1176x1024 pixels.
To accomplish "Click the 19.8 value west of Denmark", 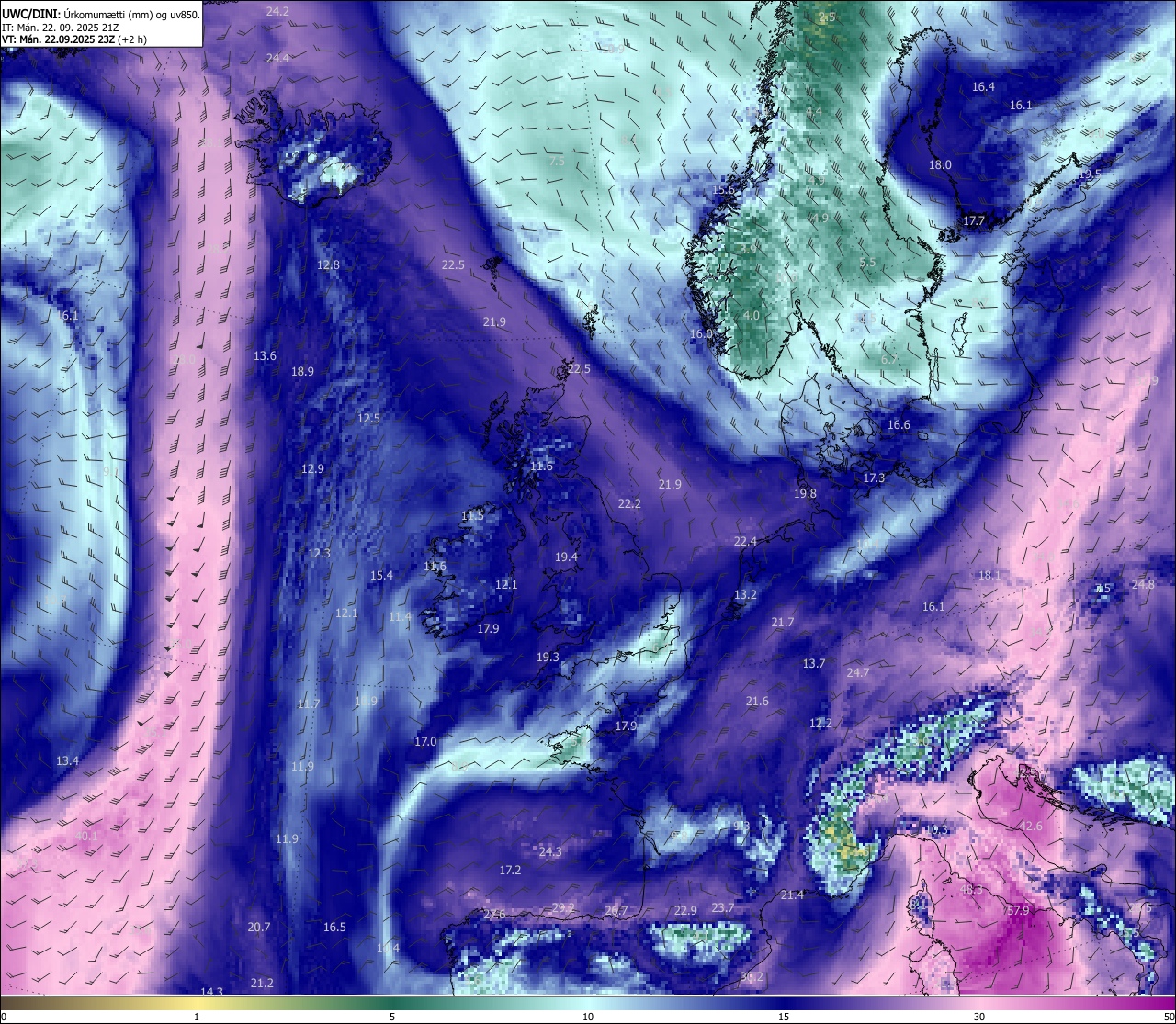I will [805, 493].
